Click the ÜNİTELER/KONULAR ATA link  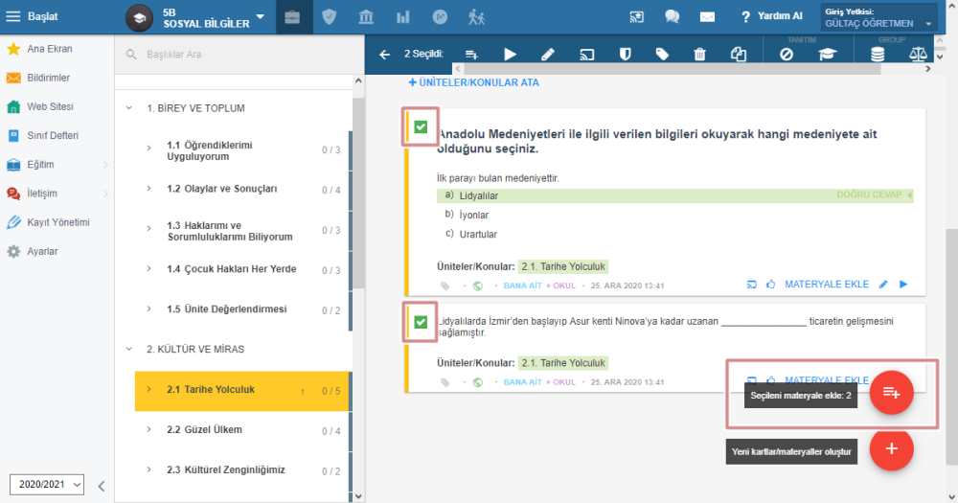[473, 82]
